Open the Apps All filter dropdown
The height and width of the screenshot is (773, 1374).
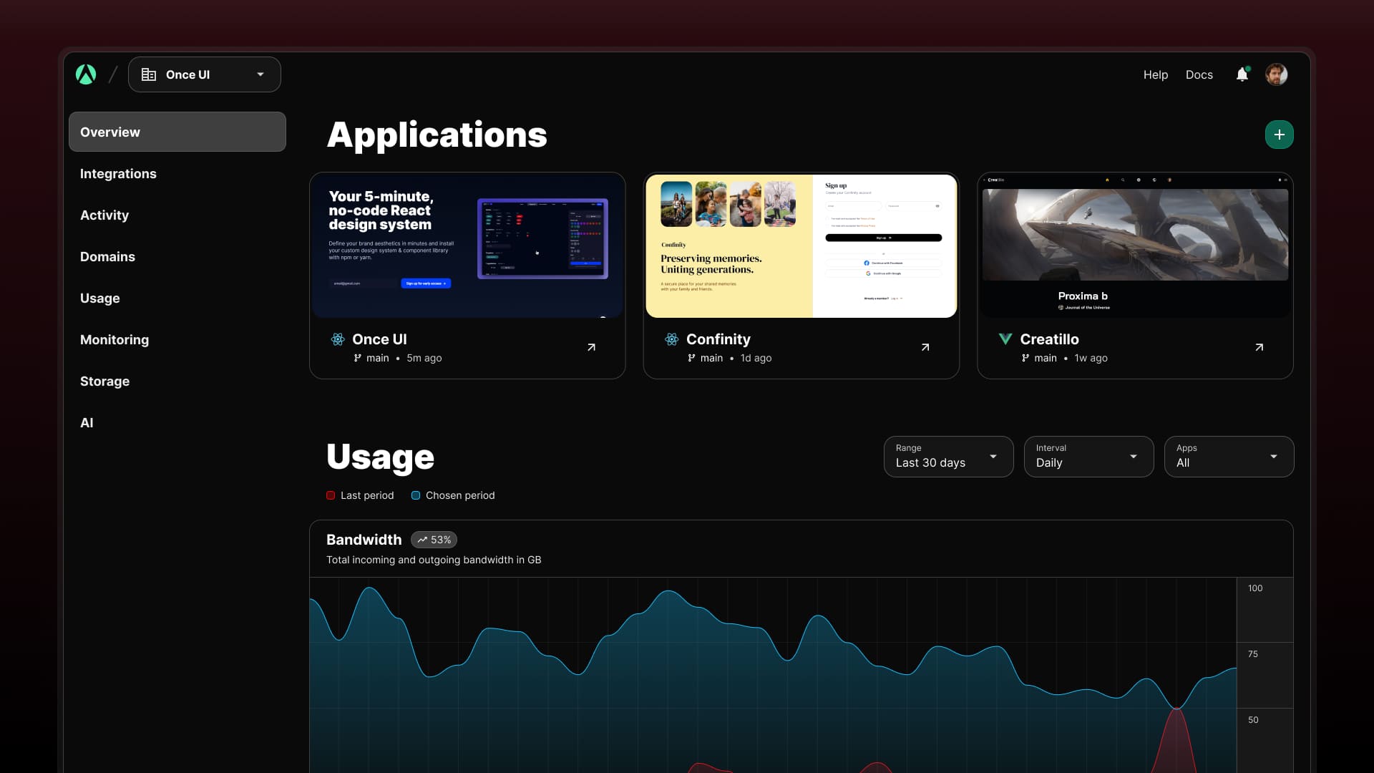click(x=1229, y=457)
